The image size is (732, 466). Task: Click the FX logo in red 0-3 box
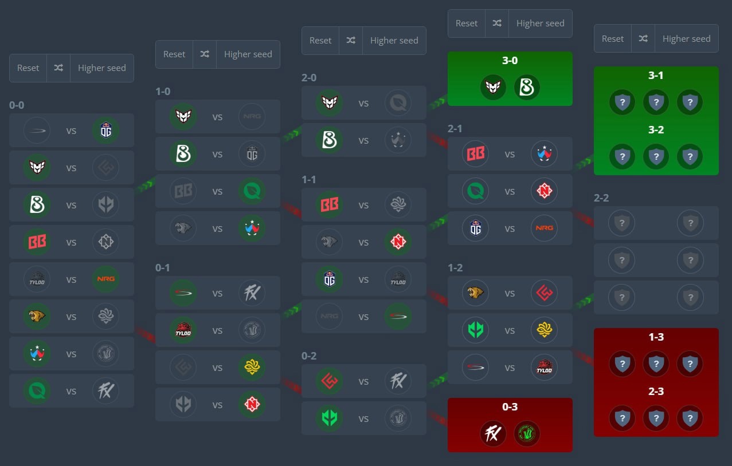coord(493,434)
